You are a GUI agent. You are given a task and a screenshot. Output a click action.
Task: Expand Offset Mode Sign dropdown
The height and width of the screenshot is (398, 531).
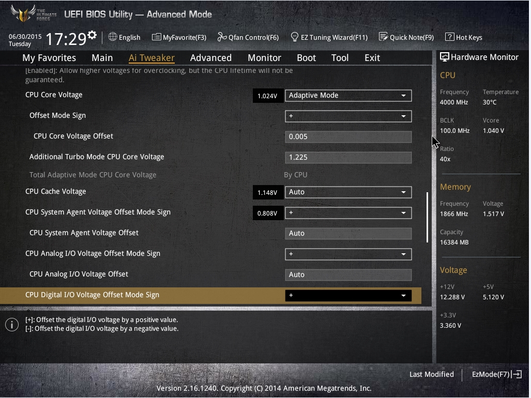[x=348, y=116]
